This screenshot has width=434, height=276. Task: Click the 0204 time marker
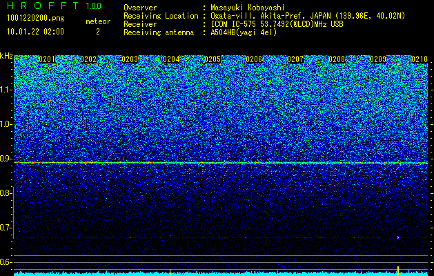click(x=171, y=59)
